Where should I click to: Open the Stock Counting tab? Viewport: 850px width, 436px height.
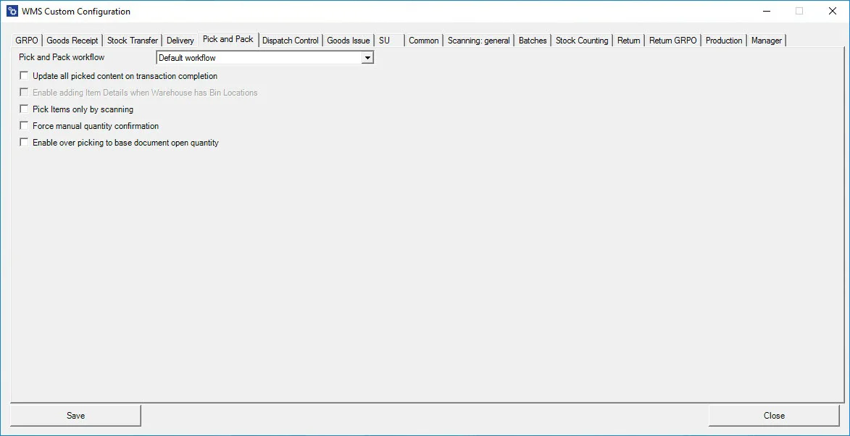coord(581,41)
